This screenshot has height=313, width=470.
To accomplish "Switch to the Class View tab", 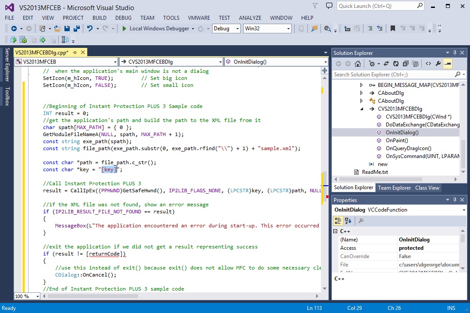I will [x=427, y=188].
